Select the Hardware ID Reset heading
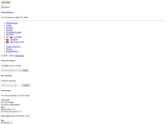The width and height of the screenshot is (166, 124). pyautogui.click(x=8, y=61)
